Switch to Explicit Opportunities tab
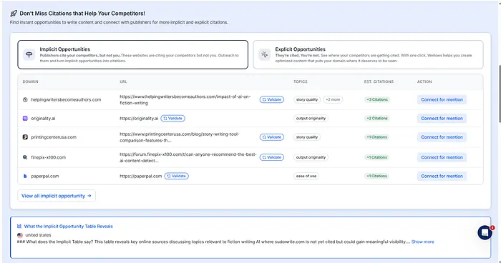The width and height of the screenshot is (501, 263). click(368, 54)
